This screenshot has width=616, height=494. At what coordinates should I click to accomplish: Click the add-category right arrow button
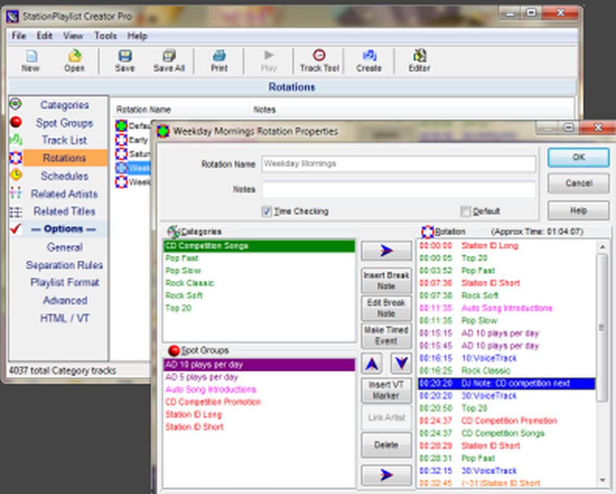pyautogui.click(x=386, y=250)
